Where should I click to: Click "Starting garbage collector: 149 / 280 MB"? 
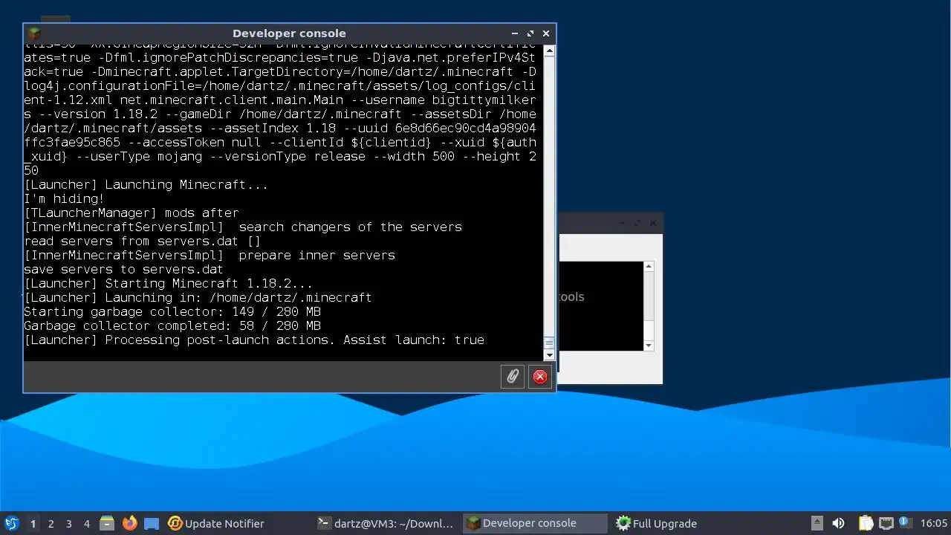(172, 311)
